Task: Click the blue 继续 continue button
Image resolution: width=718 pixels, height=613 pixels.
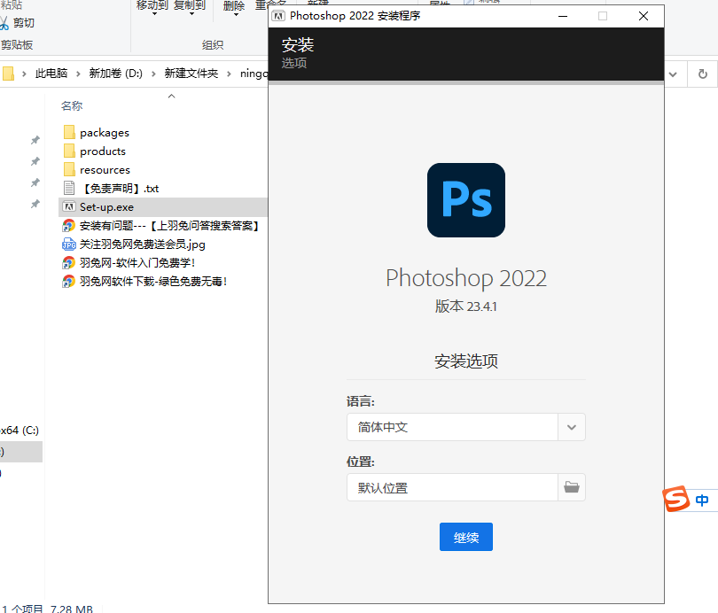Action: (465, 537)
